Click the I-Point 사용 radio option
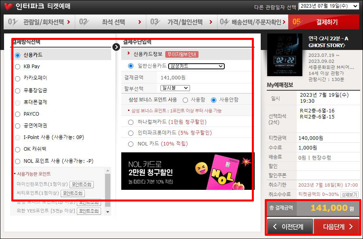Screen dimensions: 363x239 pos(18,138)
